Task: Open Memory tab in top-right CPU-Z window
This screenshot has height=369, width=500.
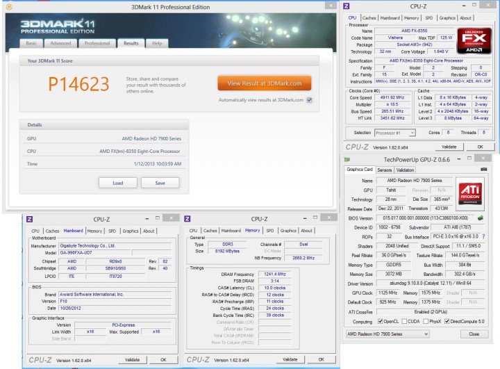Action: click(x=411, y=18)
